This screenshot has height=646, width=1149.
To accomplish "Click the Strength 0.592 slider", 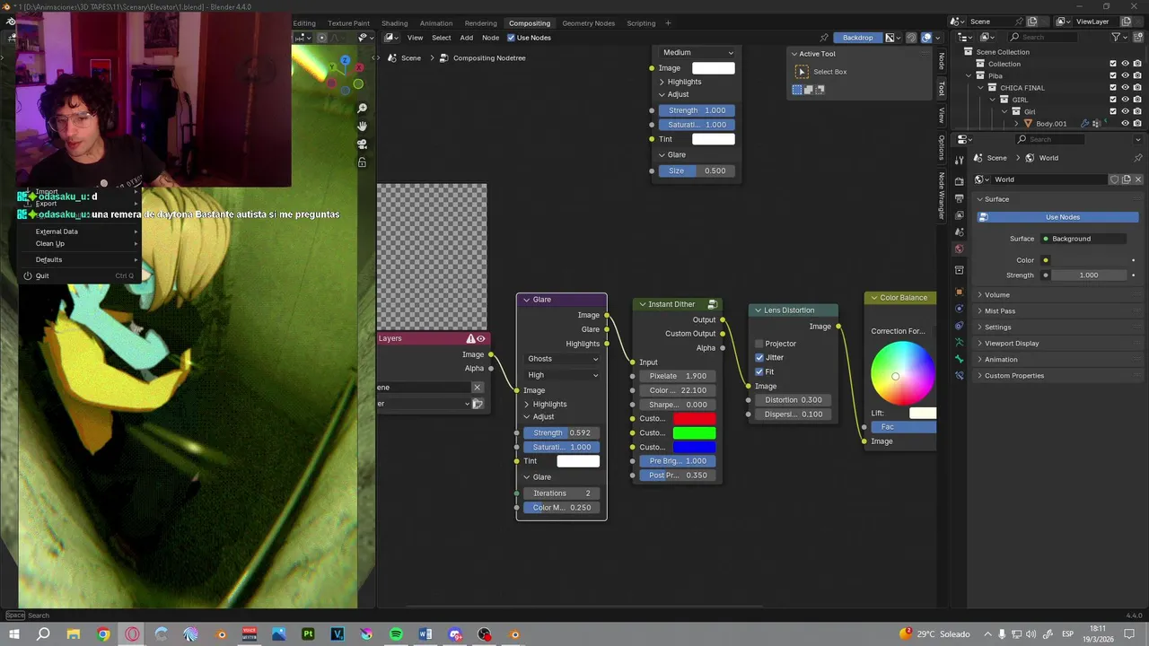I will coord(562,432).
